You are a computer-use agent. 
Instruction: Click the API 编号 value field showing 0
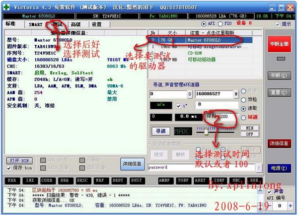pos(280,206)
